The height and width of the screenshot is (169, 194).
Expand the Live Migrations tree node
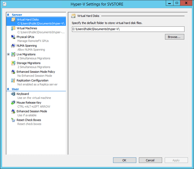point(8,54)
